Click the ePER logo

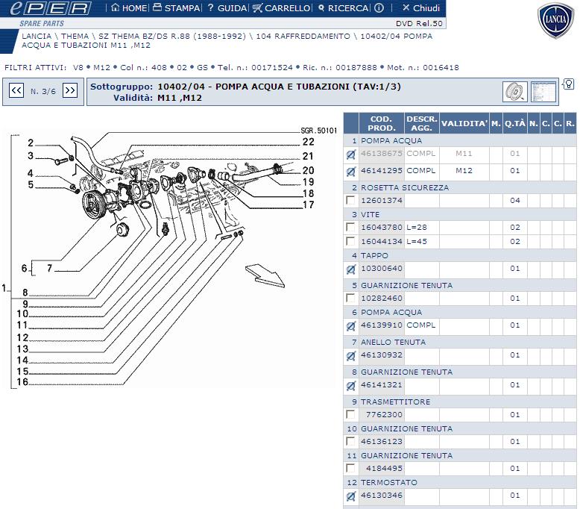tap(49, 8)
